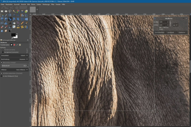Open the Datei menu
The image size is (191, 127).
click(3, 4)
